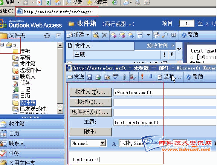The width and height of the screenshot is (217, 165).
Task: Run the ABC spell check icon
Action: pos(115,77)
